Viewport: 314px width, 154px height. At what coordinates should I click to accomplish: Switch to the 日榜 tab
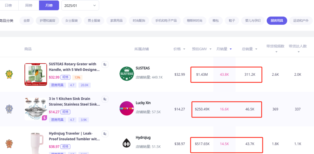tap(9, 5)
